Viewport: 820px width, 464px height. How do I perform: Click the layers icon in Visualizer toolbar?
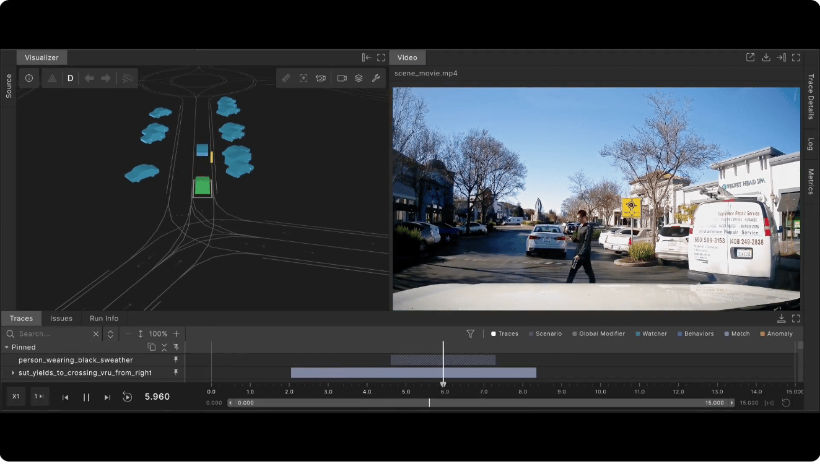pyautogui.click(x=359, y=79)
